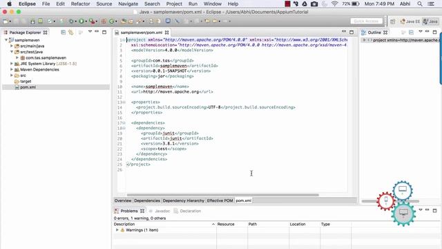Minimize the pom.xml editor area
Screen dimensions: 442x249
(x=344, y=32)
